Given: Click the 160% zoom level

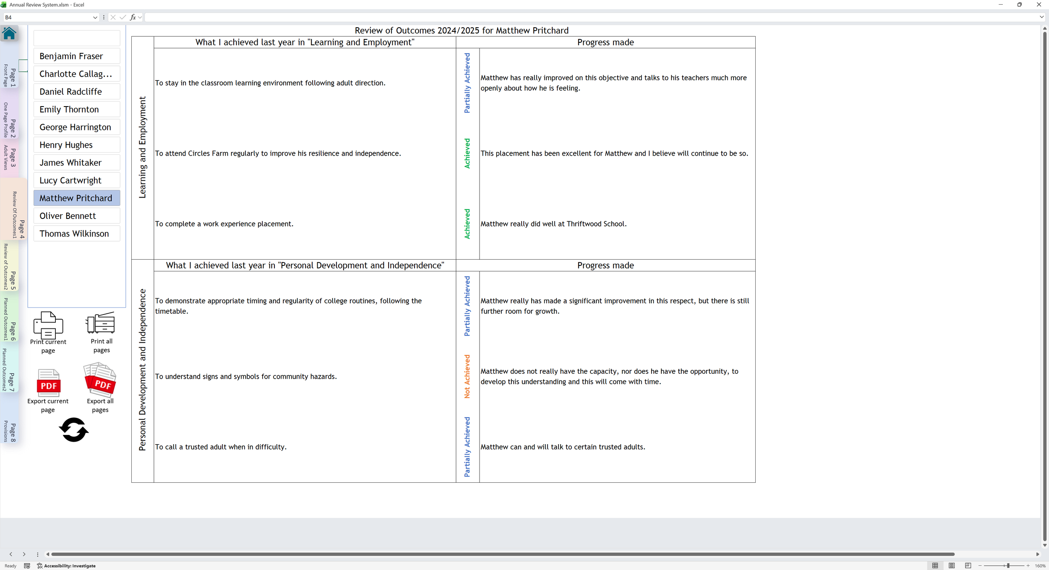Looking at the screenshot, I should click(x=1040, y=566).
